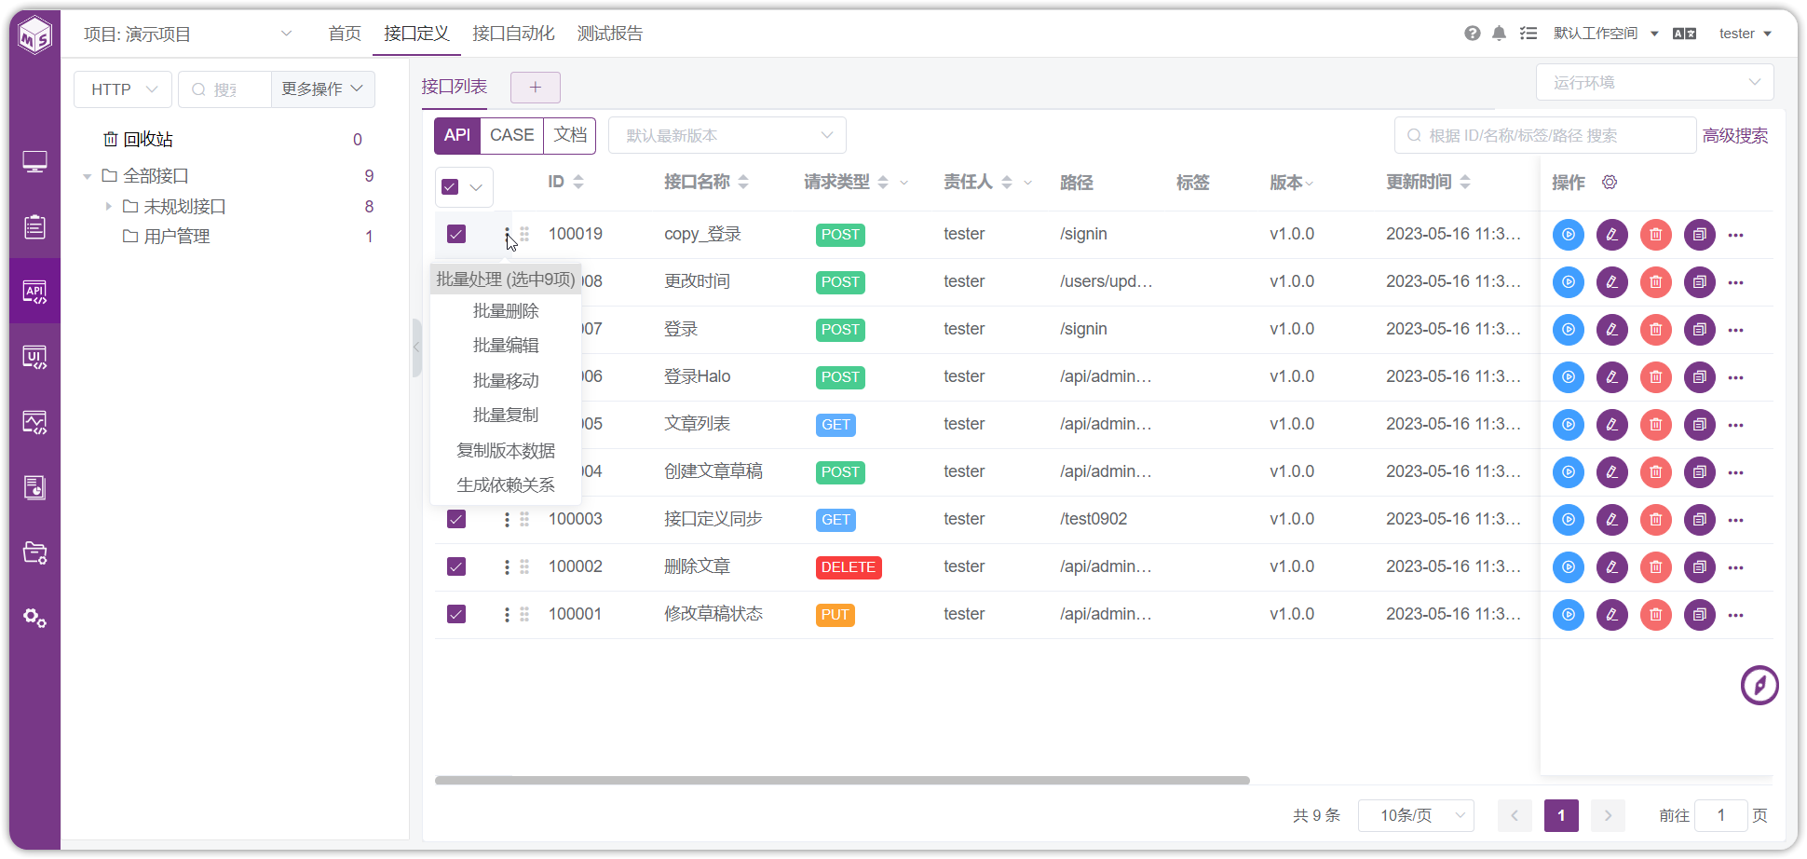Image resolution: width=1807 pixels, height=859 pixels.
Task: Open the 运行环境 dropdown
Action: pos(1654,83)
